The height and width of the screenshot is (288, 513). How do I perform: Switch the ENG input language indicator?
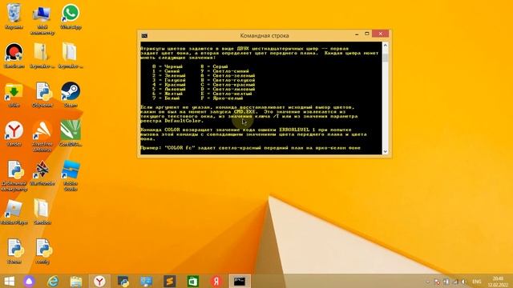point(477,282)
